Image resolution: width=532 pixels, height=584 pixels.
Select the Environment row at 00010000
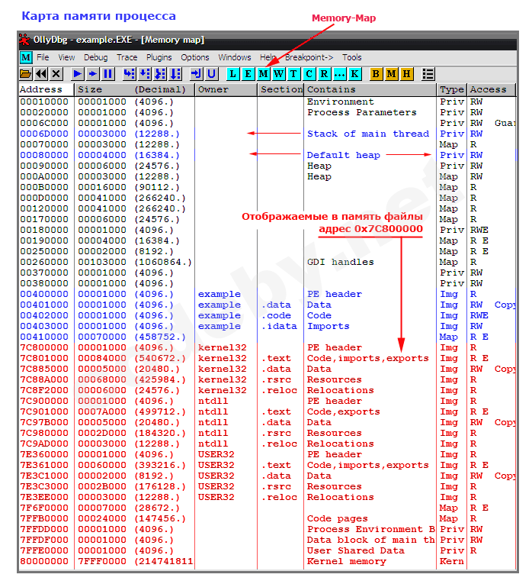click(268, 102)
